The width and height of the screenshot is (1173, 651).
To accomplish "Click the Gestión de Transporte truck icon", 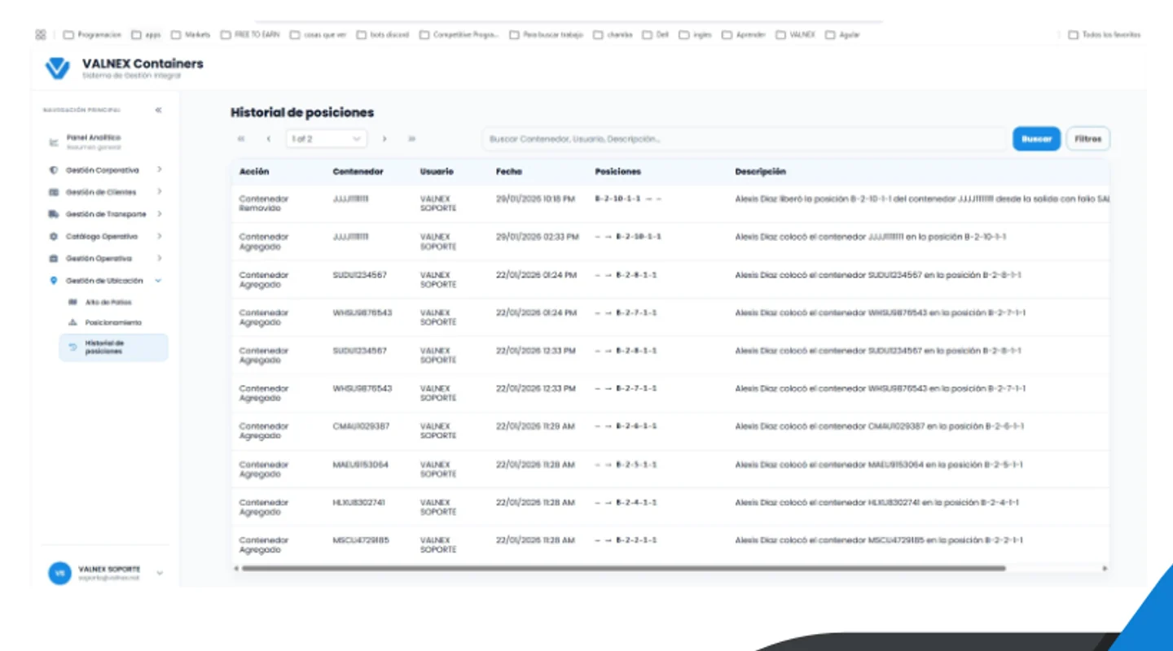I will coord(54,214).
